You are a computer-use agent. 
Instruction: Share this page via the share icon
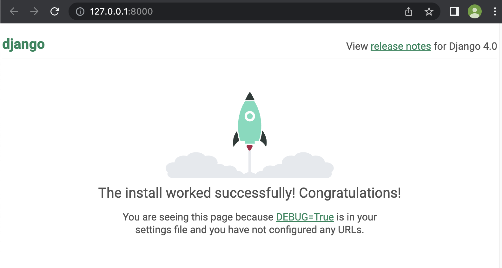point(409,12)
